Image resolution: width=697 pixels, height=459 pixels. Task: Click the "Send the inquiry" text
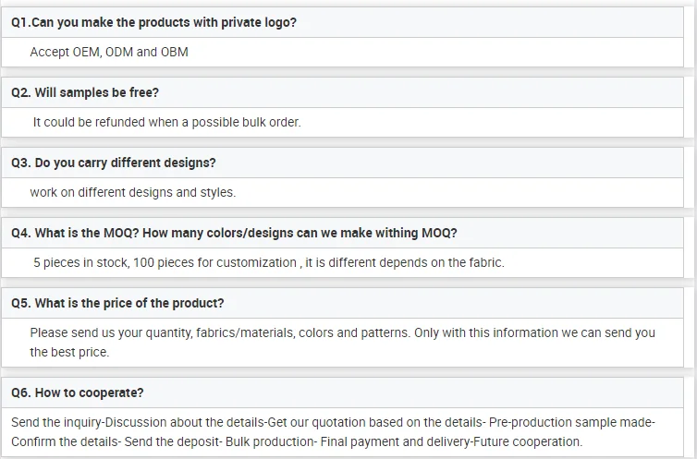(x=57, y=422)
